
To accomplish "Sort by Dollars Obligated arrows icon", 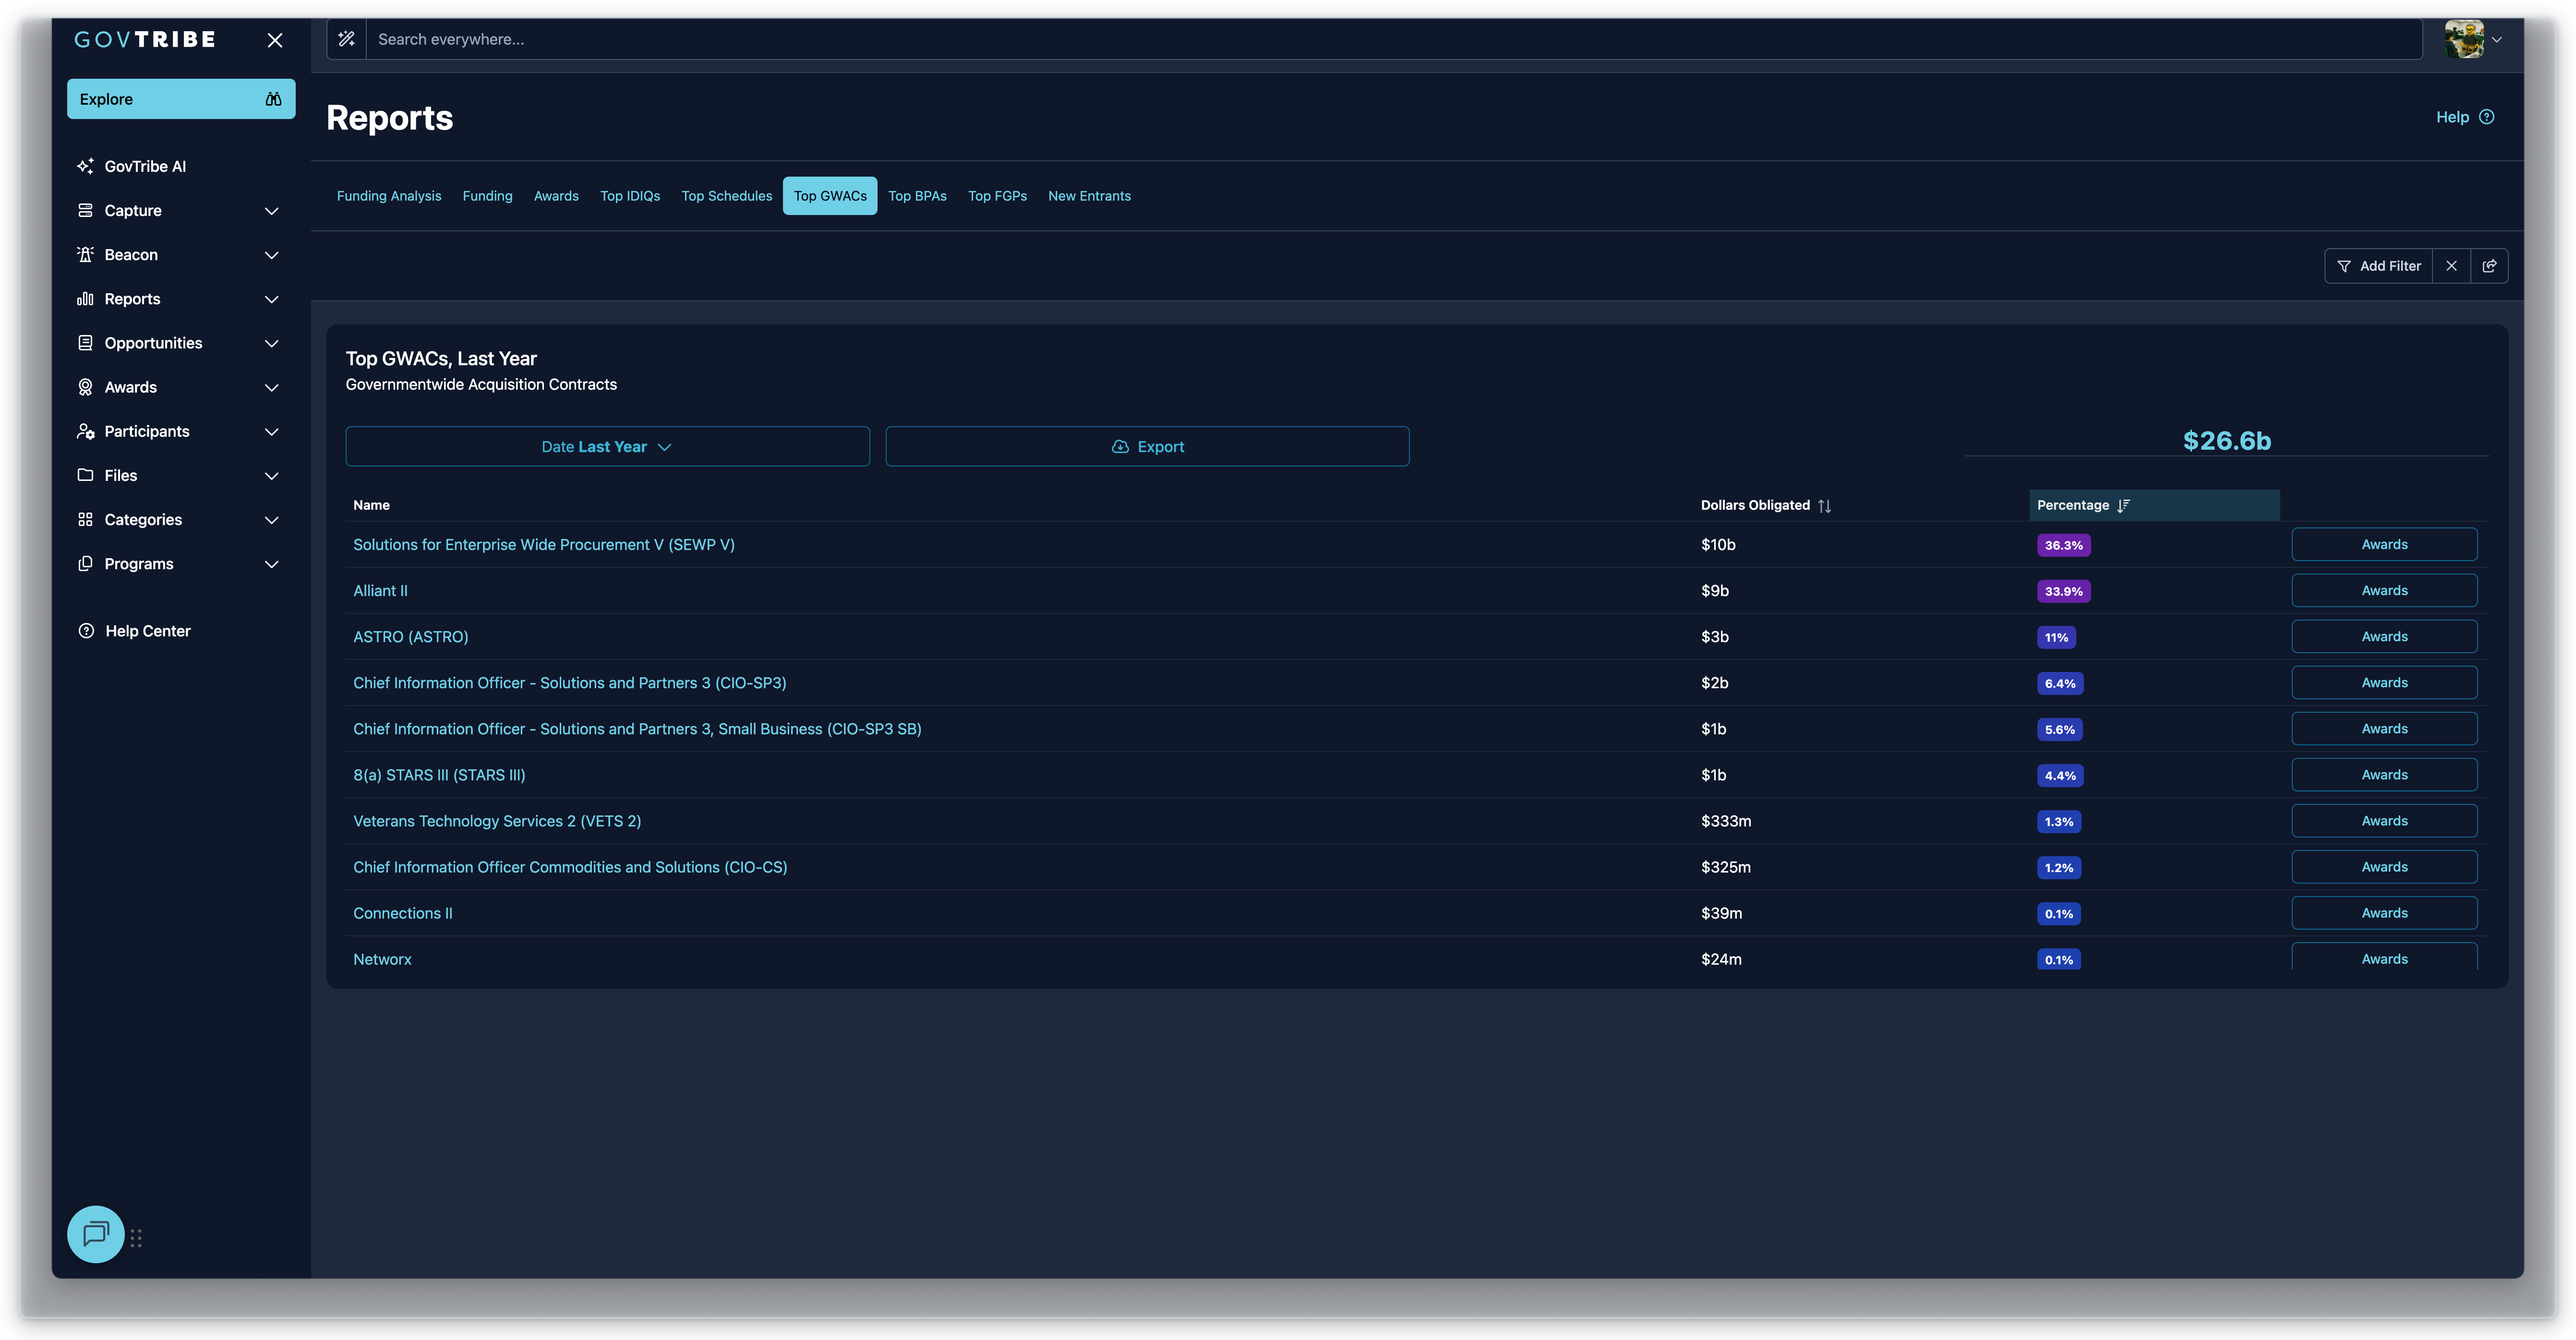I will click(x=1825, y=506).
